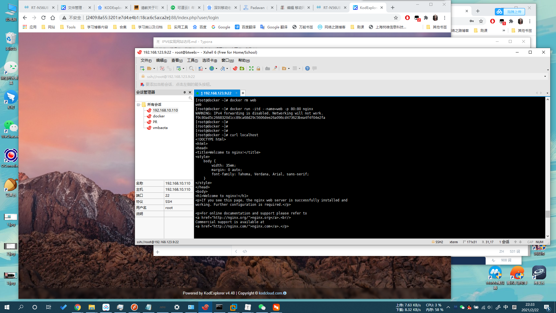The image size is (556, 313).
Task: Open the 窗口(W) menu in Xshell
Action: [x=228, y=60]
